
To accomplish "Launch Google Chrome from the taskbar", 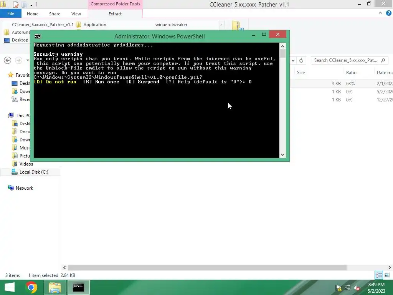I will point(31,287).
